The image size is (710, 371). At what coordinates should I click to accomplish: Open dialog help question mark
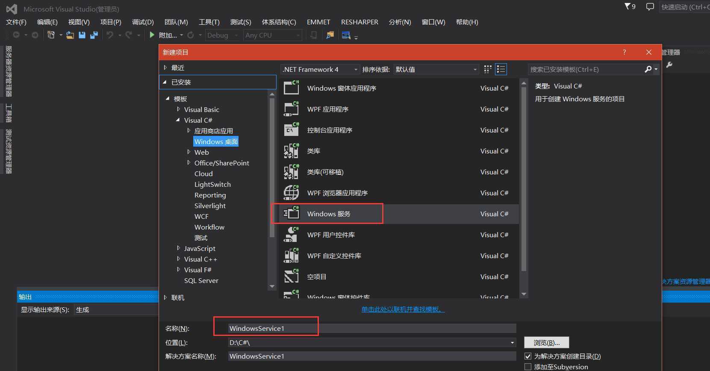pyautogui.click(x=624, y=52)
